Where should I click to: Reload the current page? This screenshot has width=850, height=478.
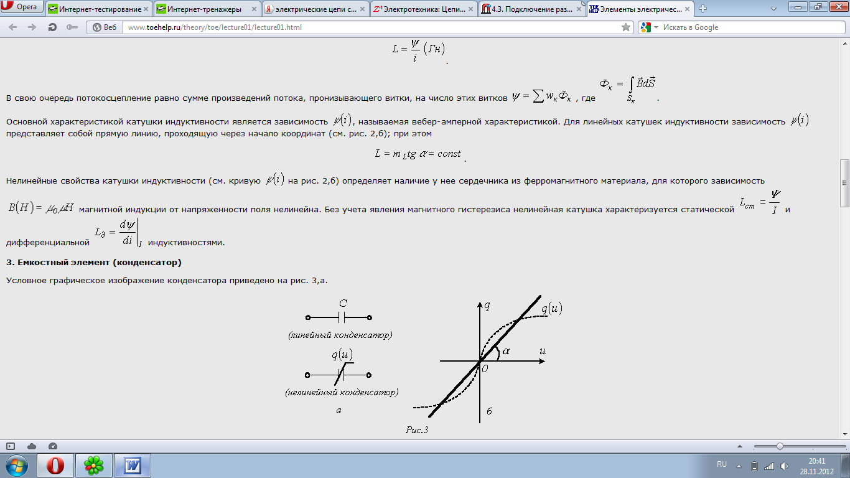tap(52, 27)
